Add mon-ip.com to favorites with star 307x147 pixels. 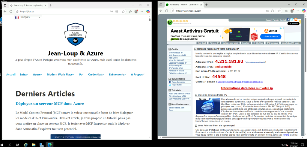click(x=279, y=11)
